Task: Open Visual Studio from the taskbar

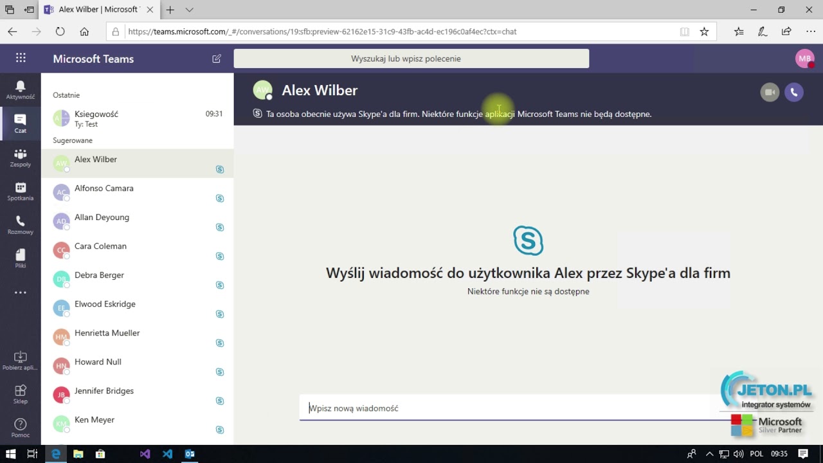Action: [145, 454]
